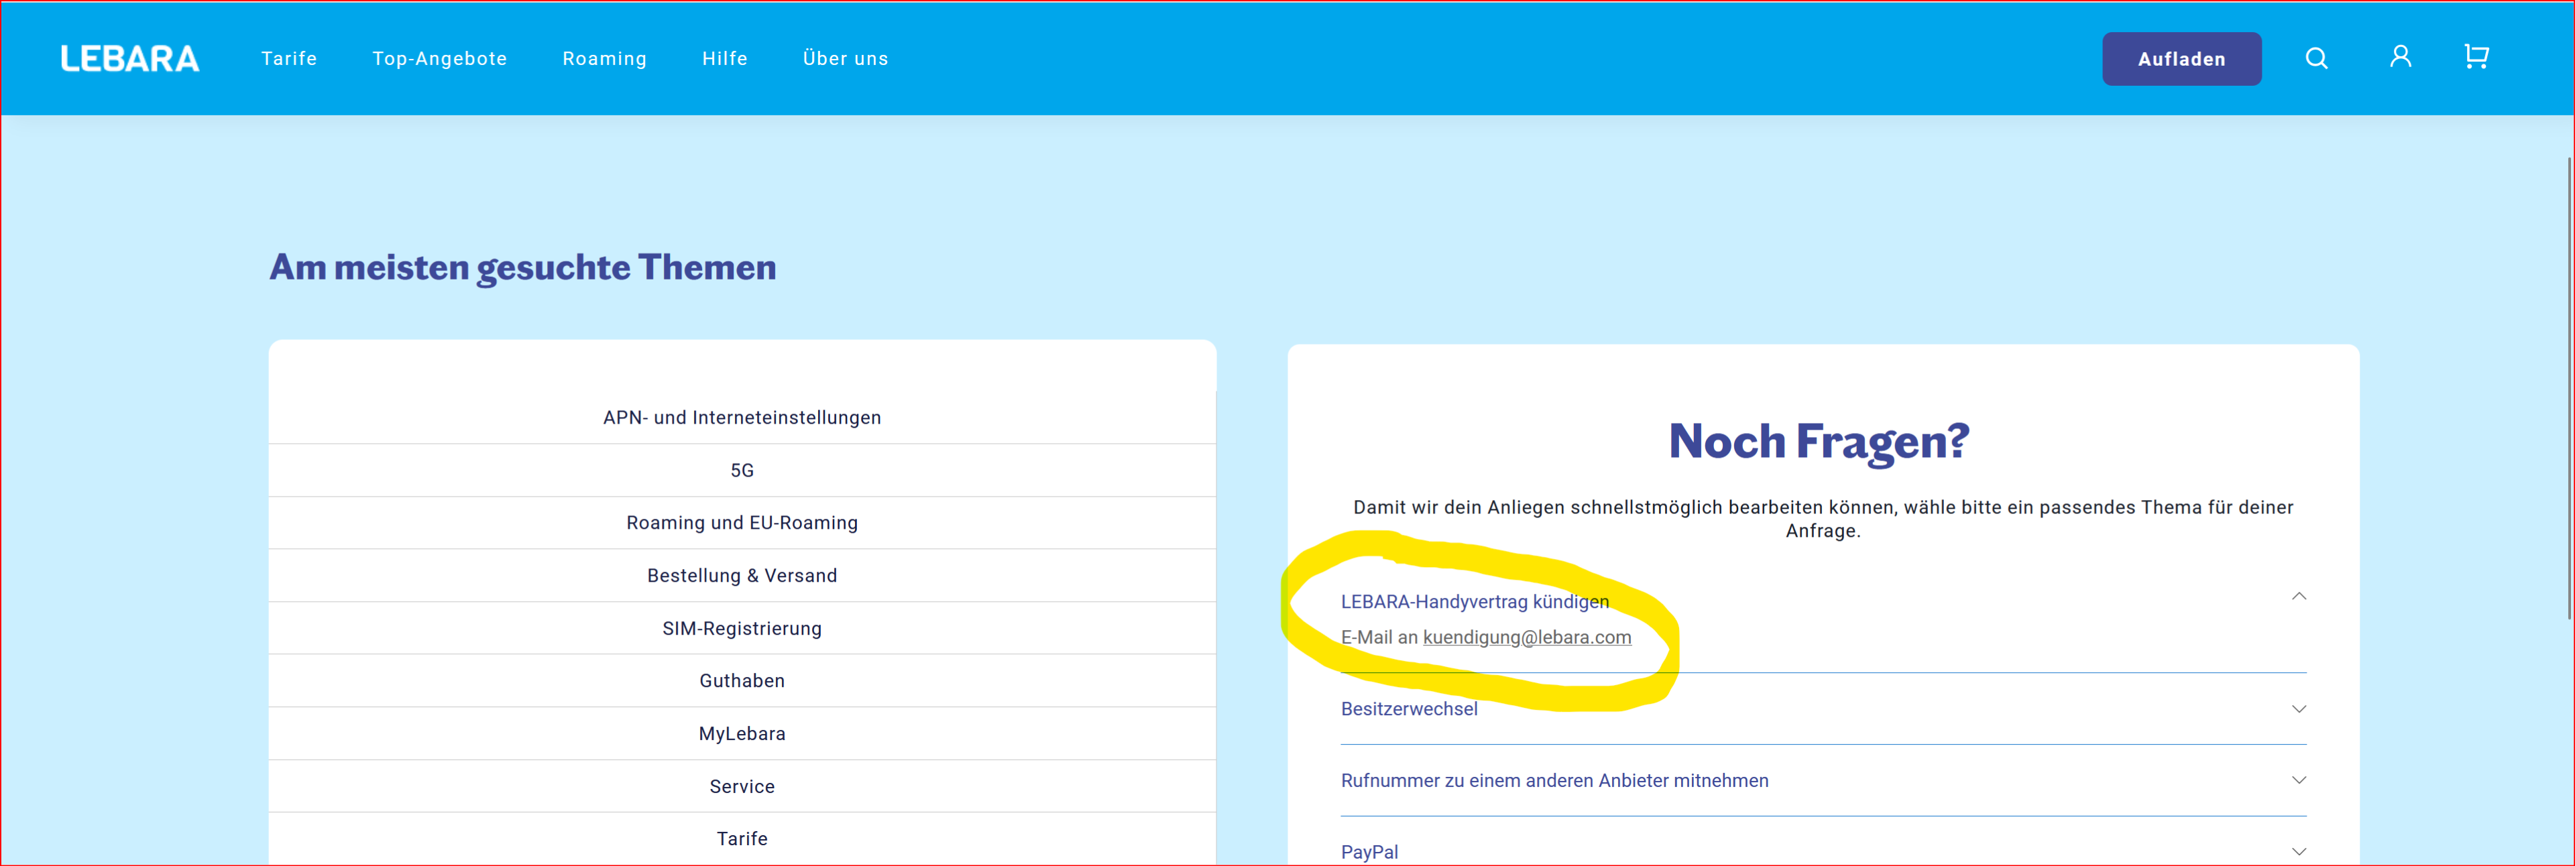The height and width of the screenshot is (866, 2575).
Task: Open APN- und Interneteinstellungen topic
Action: pyautogui.click(x=742, y=418)
